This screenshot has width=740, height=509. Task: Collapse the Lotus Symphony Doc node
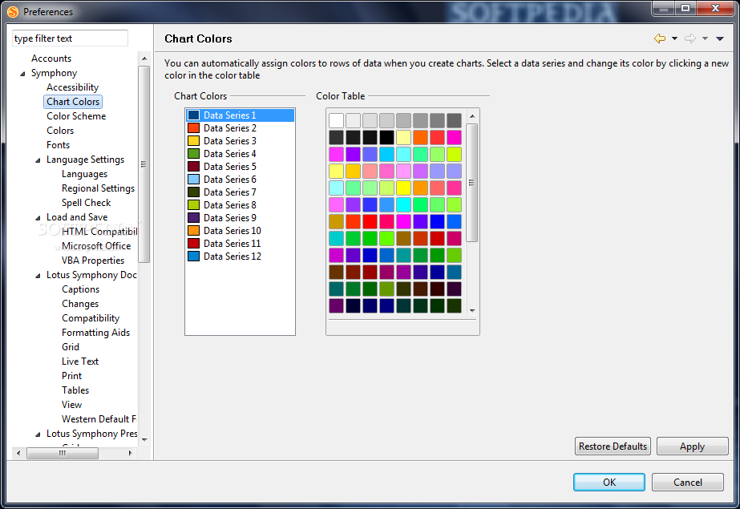coord(38,276)
